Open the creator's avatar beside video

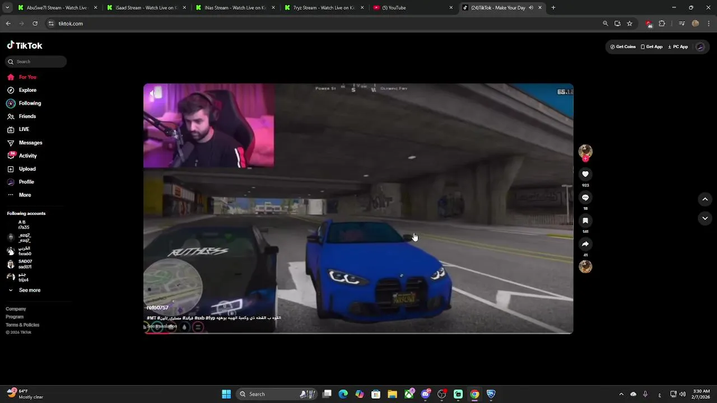[585, 151]
